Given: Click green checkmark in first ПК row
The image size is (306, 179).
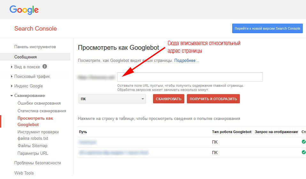Looking at the screenshot, I should point(304,142).
